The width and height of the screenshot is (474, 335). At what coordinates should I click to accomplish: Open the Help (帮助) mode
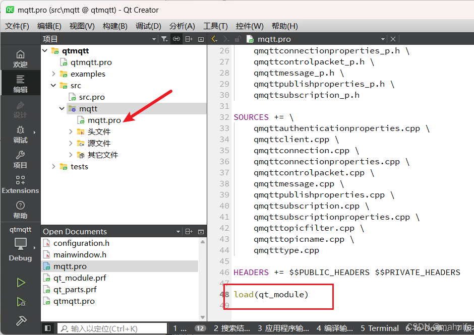tap(20, 210)
